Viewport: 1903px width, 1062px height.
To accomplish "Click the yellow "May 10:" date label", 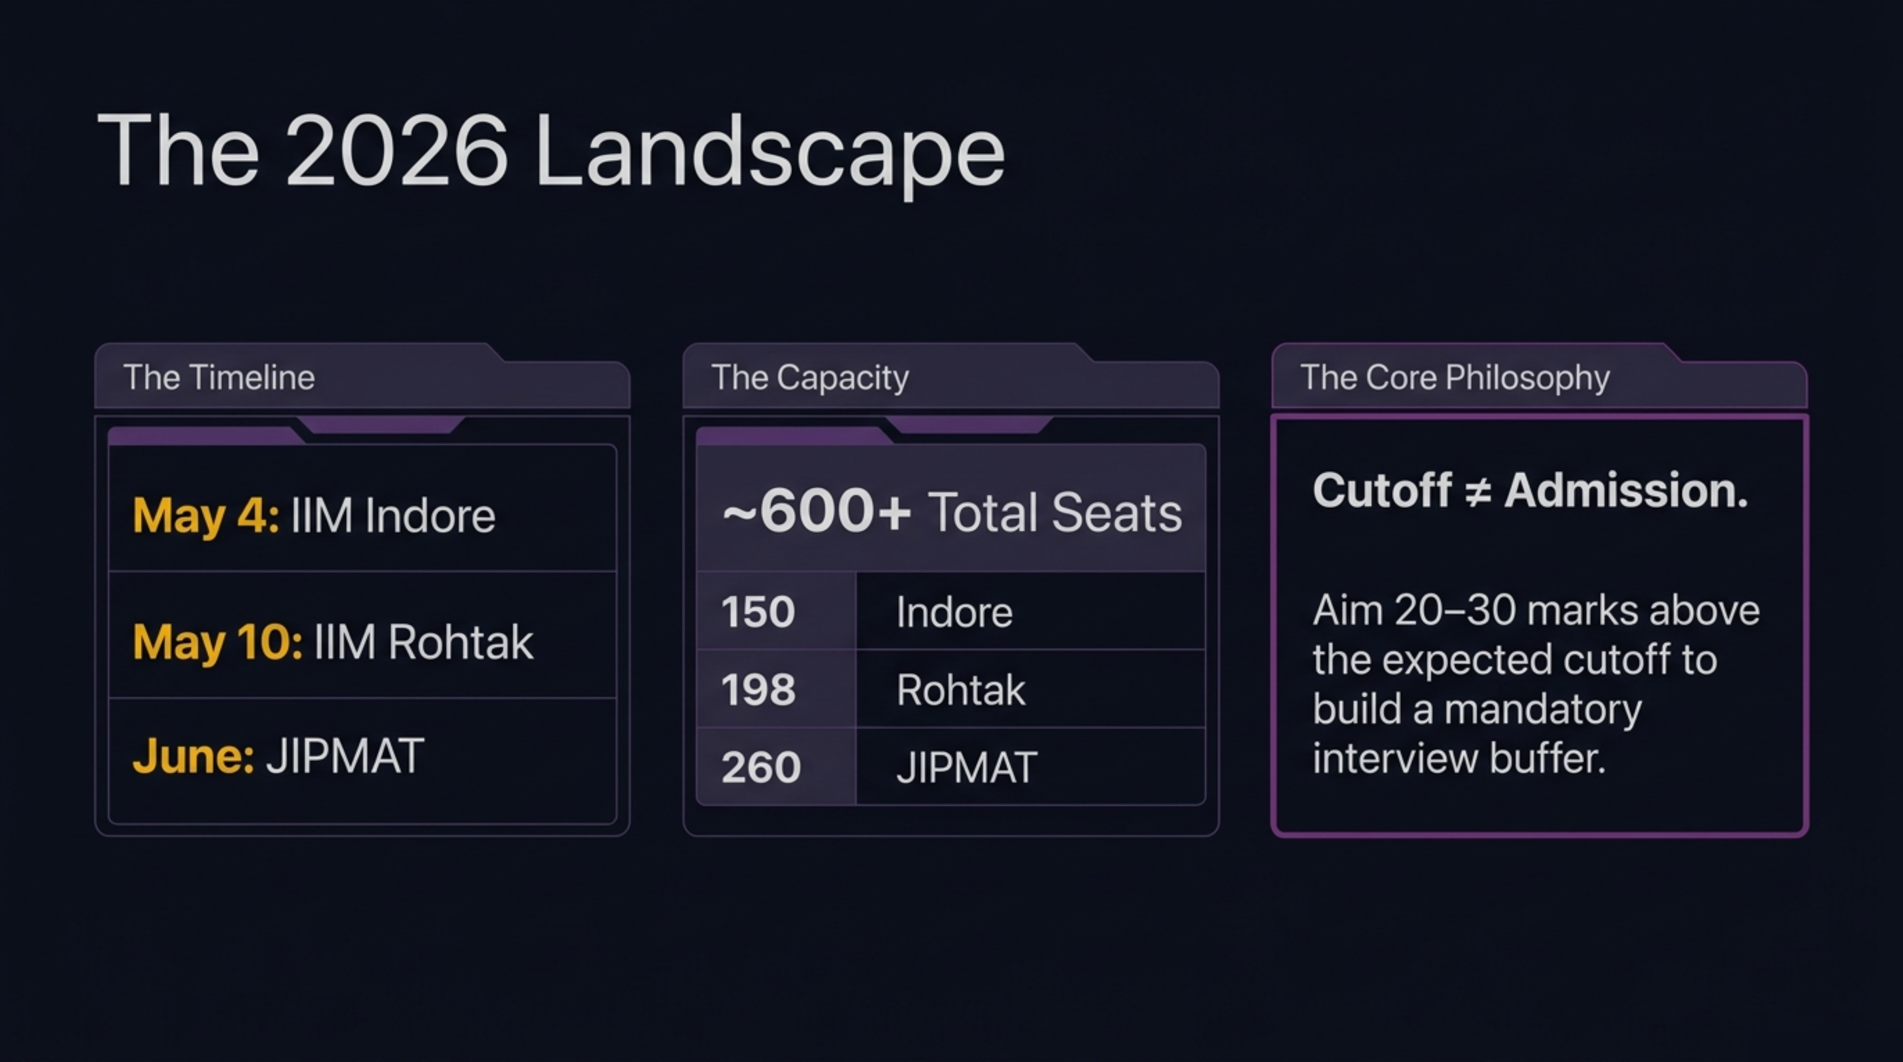I will 217,641.
